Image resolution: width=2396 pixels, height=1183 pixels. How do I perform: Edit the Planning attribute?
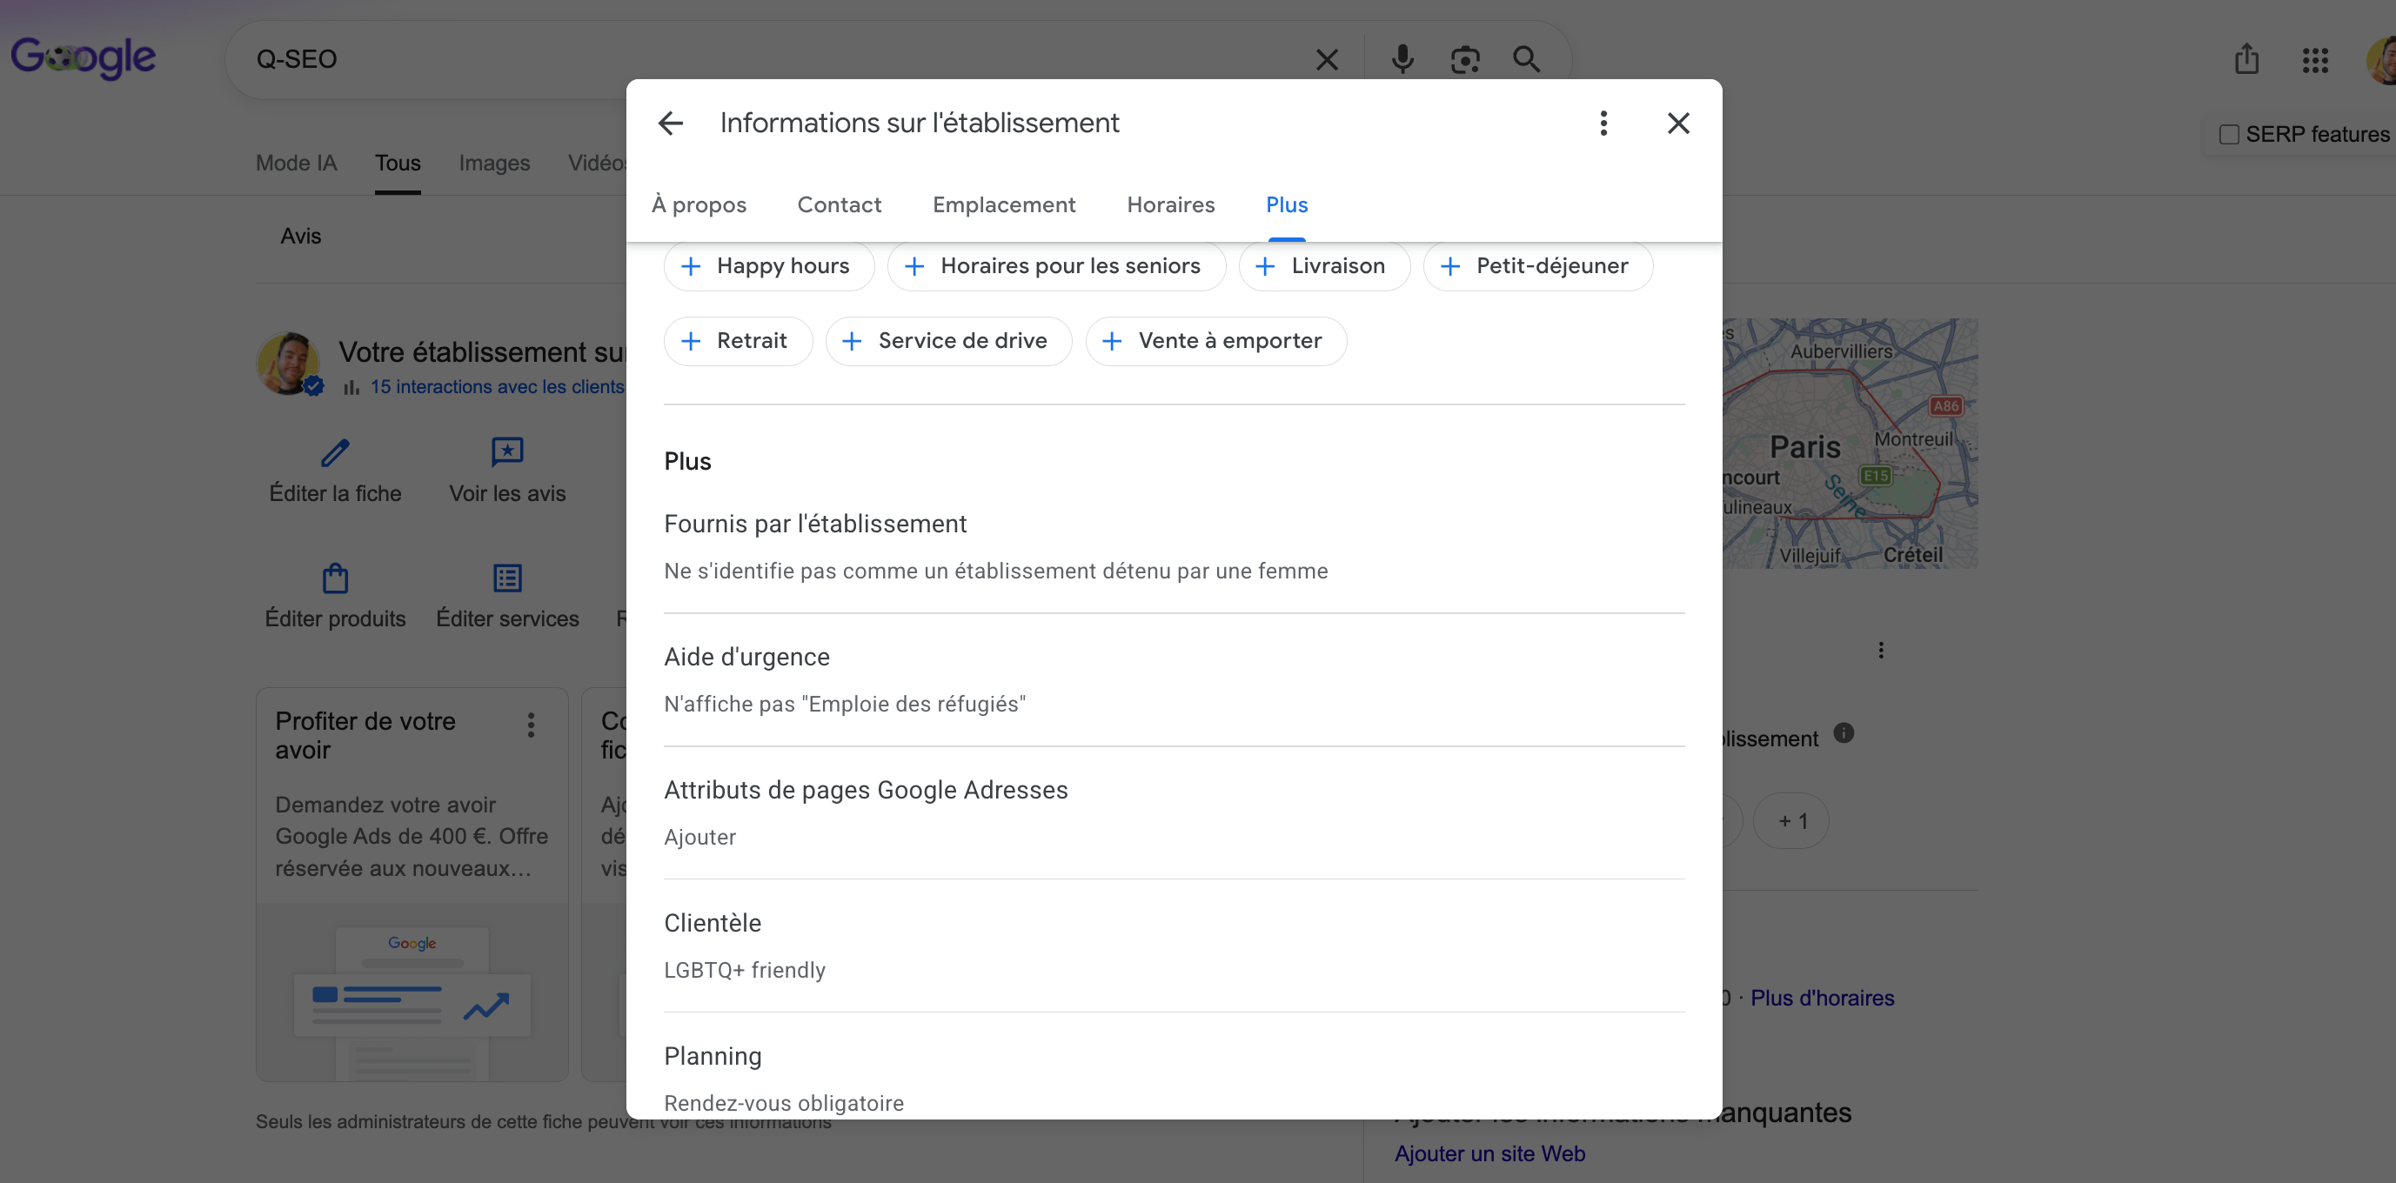1174,1079
